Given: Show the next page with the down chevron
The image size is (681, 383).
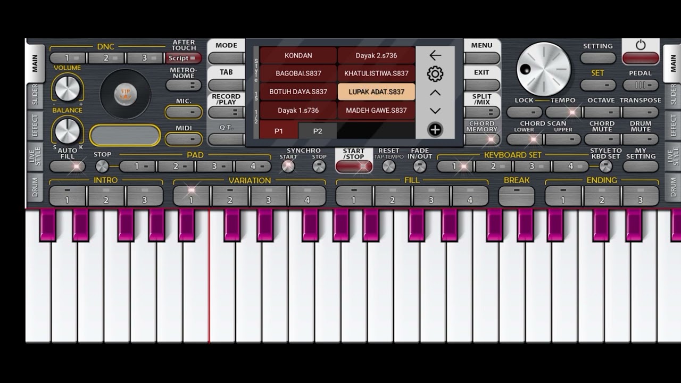Looking at the screenshot, I should pos(435,111).
